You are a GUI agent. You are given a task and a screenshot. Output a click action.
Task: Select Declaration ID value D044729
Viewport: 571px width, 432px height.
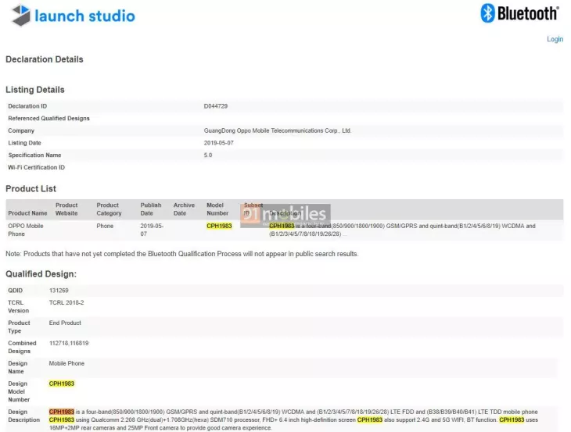pyautogui.click(x=216, y=106)
